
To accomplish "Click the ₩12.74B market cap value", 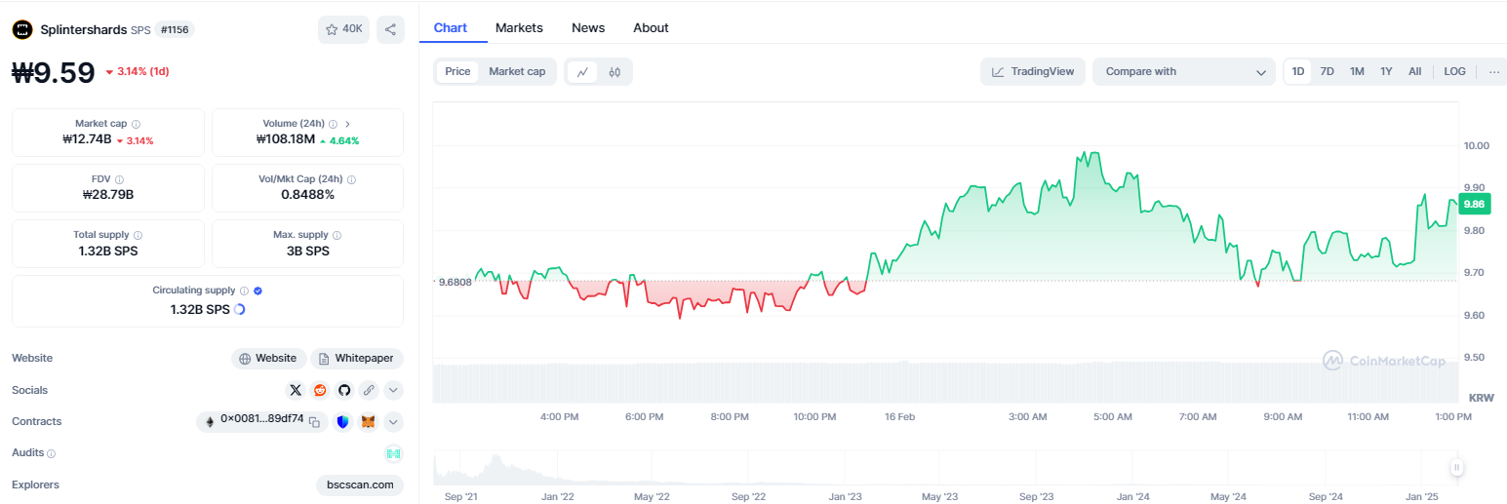I will coord(87,139).
